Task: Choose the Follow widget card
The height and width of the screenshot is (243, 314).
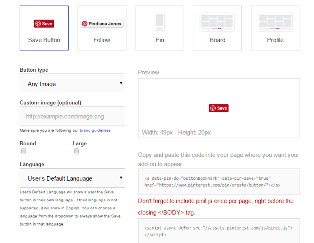Action: [x=102, y=28]
